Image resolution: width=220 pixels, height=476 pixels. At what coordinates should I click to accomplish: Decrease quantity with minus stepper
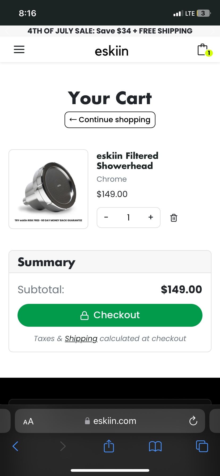point(106,218)
